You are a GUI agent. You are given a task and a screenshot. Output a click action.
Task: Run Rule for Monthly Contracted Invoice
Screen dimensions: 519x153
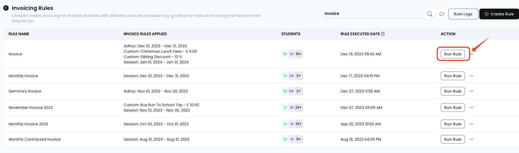pos(453,139)
